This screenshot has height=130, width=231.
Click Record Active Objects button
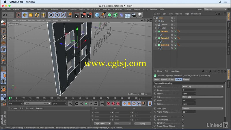coord(109,104)
